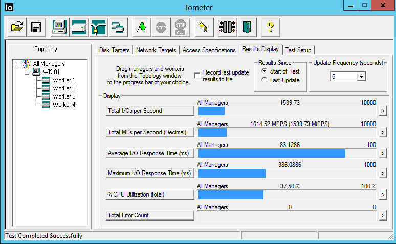The image size is (396, 244).
Task: Exit Iometer via the door icon
Action: (247, 27)
